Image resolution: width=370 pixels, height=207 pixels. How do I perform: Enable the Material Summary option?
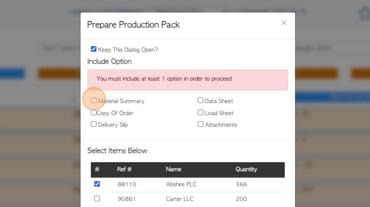pyautogui.click(x=93, y=100)
